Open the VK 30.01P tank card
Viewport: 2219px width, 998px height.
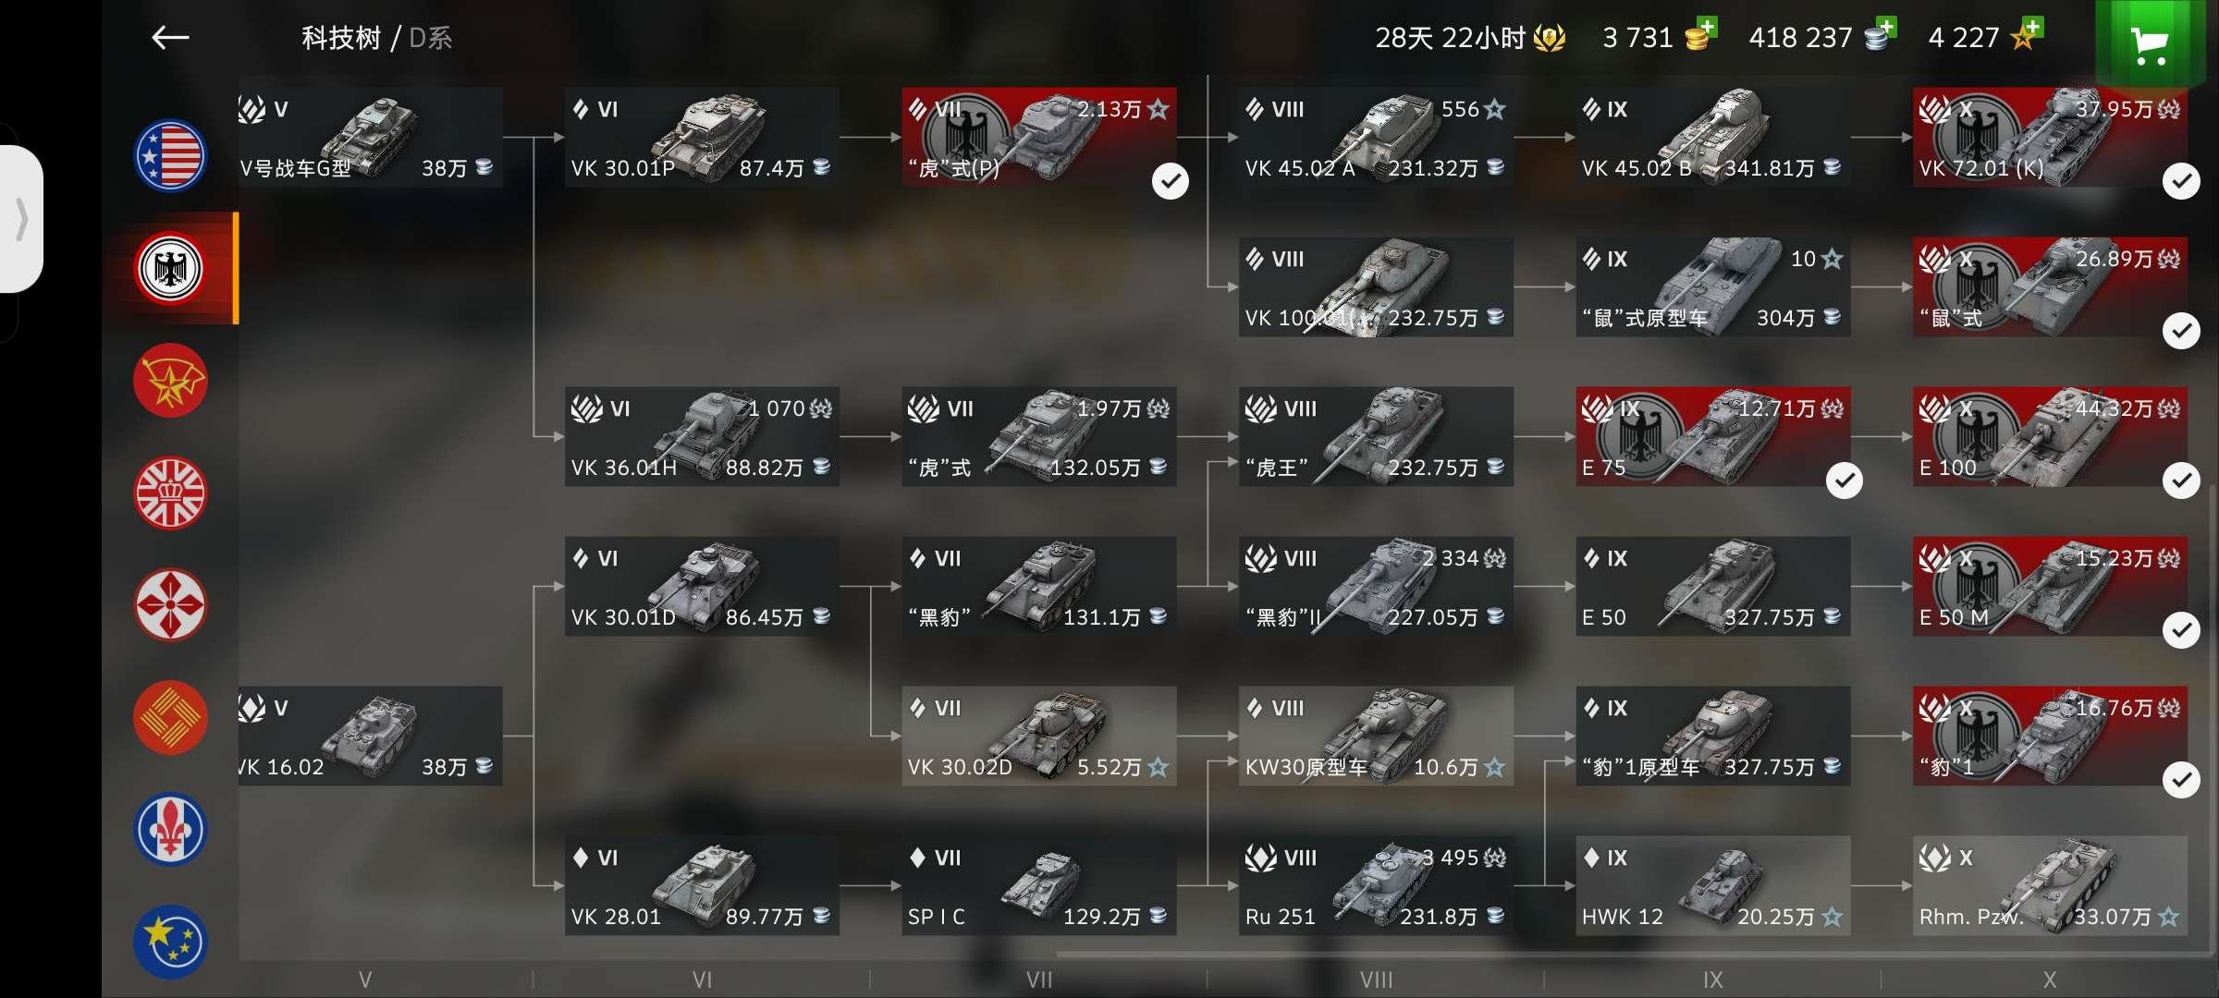pos(702,138)
